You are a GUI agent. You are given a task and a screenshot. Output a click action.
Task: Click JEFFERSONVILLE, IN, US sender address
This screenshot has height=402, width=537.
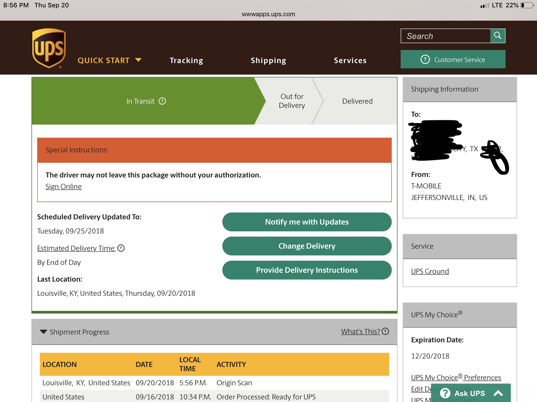(x=449, y=197)
